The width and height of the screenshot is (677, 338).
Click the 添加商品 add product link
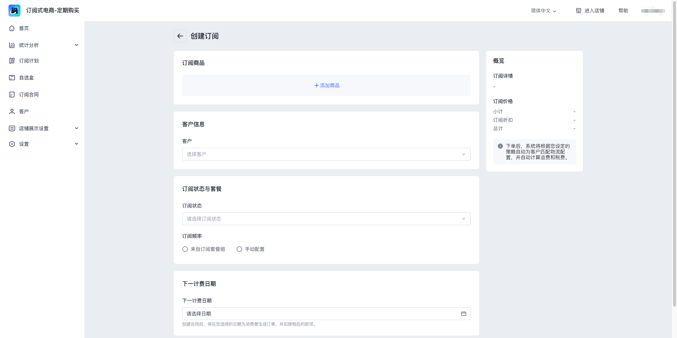pos(326,85)
